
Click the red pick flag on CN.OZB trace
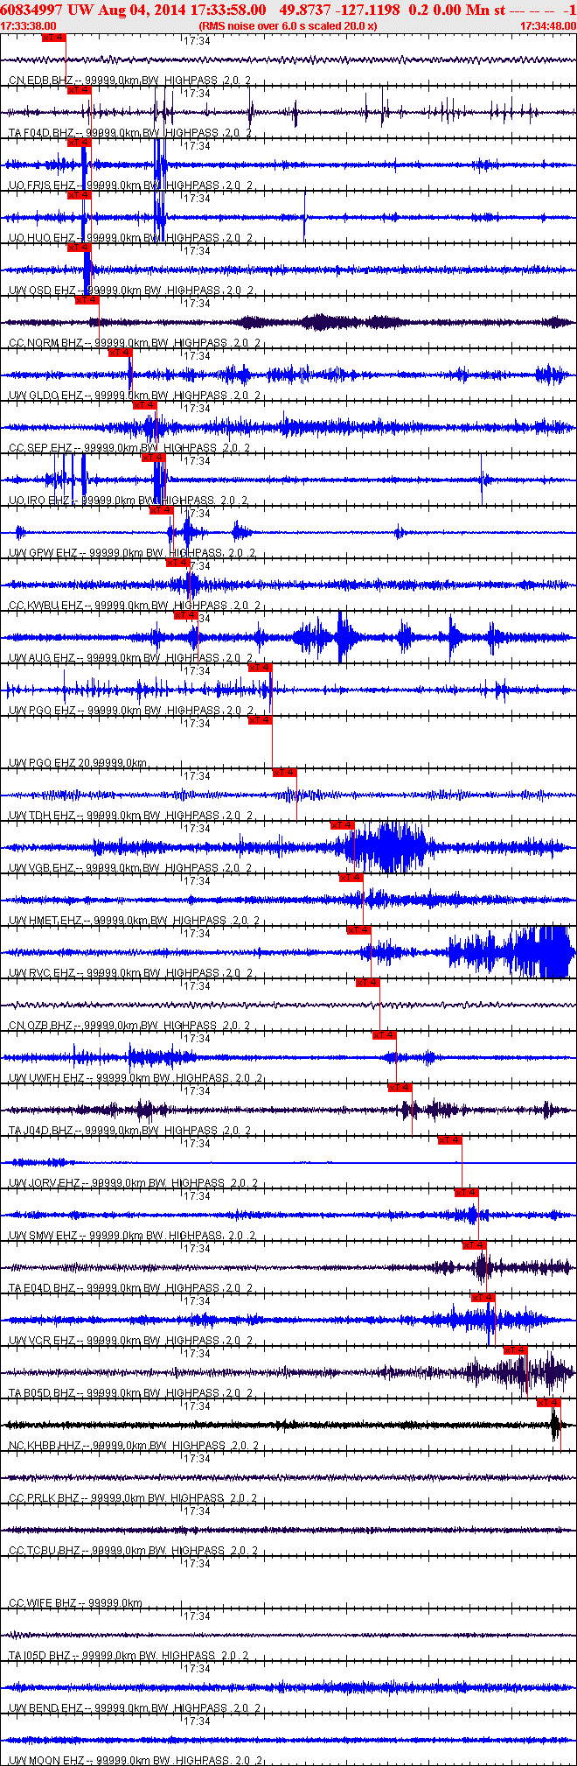tap(367, 983)
